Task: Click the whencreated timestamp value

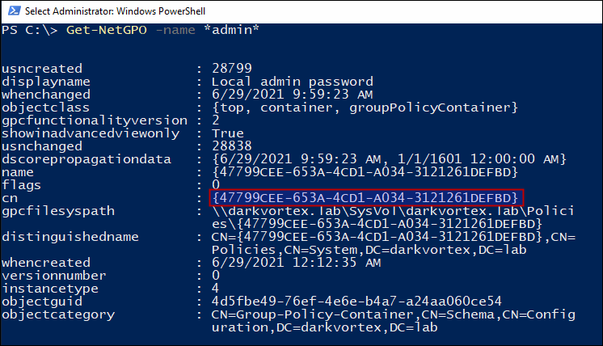Action: pyautogui.click(x=296, y=263)
